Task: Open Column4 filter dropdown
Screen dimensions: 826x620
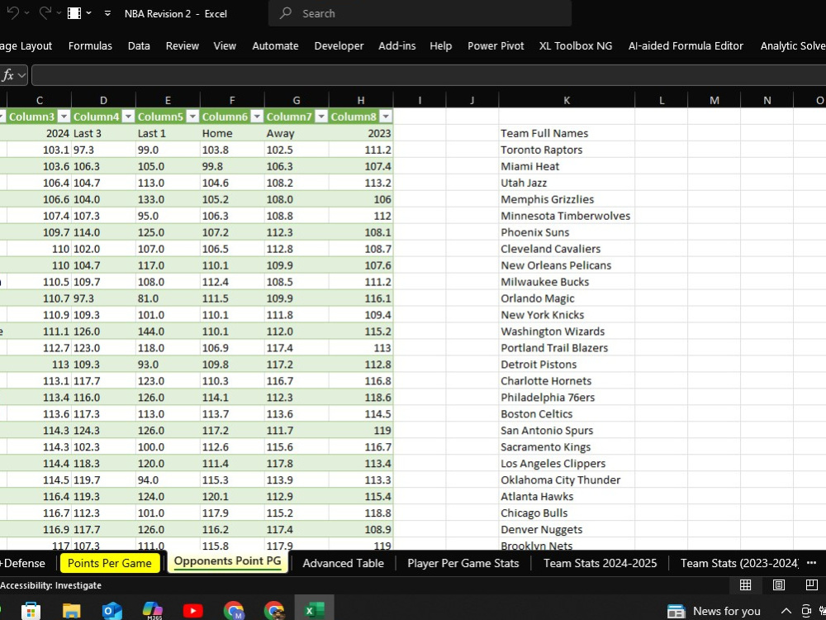Action: (128, 117)
